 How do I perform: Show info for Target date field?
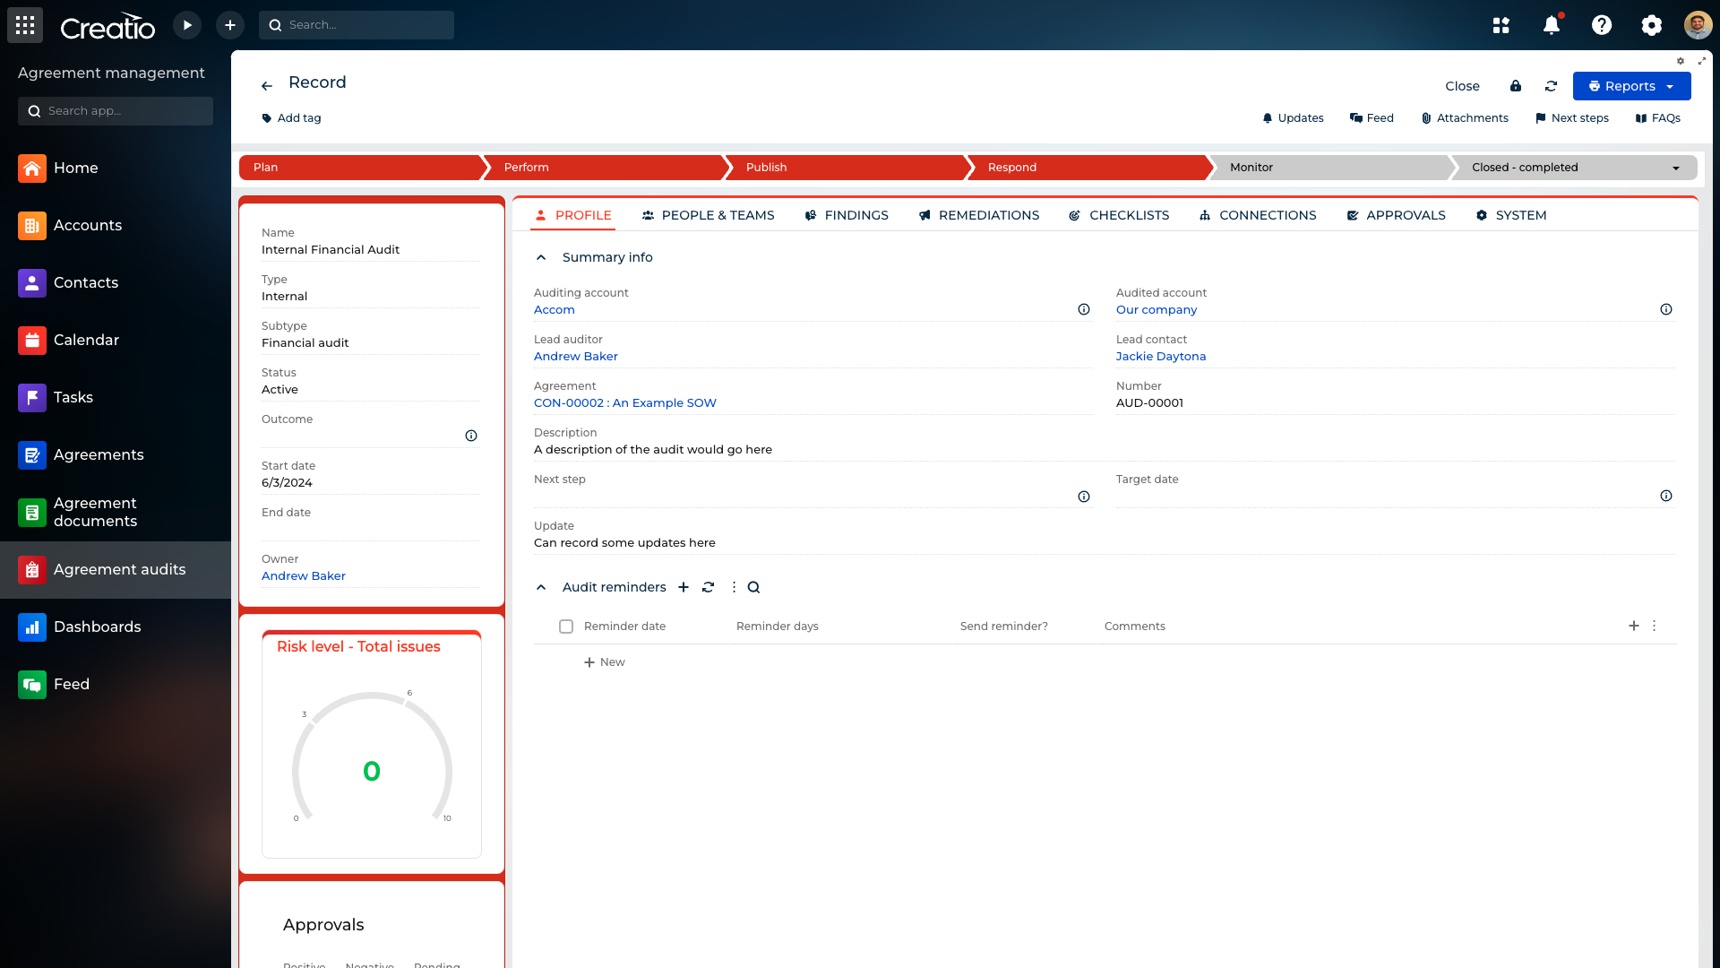click(1666, 496)
